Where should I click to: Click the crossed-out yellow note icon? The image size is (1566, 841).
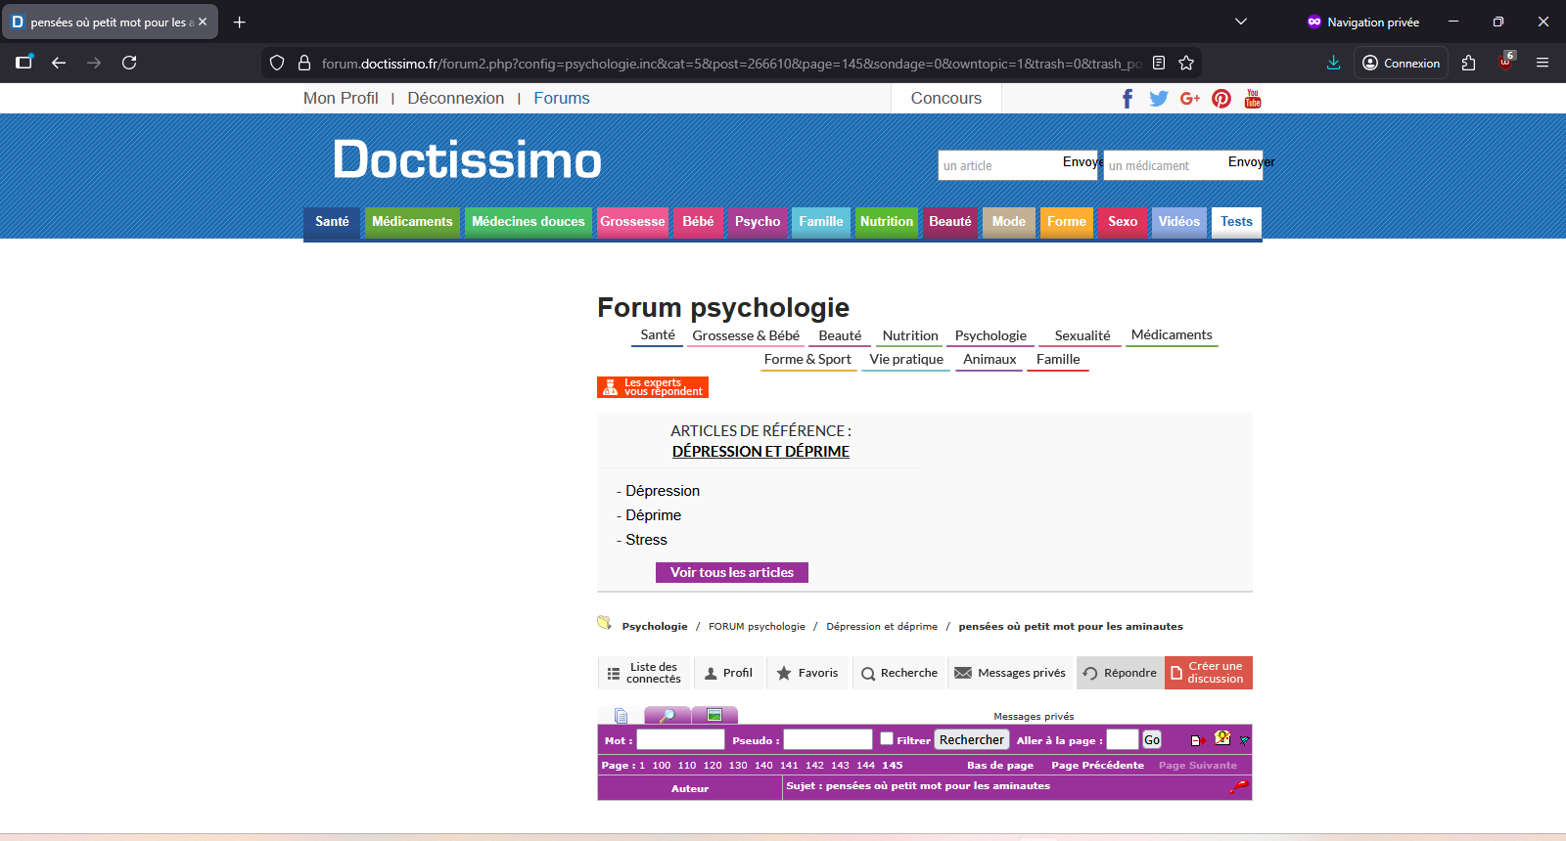(1222, 738)
